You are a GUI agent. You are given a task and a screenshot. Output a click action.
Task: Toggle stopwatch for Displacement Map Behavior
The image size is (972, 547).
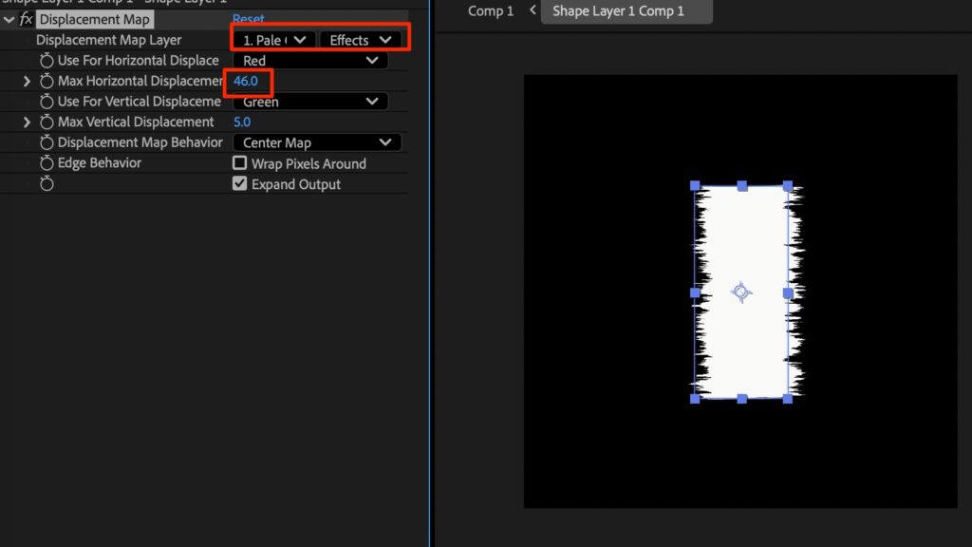tap(47, 142)
